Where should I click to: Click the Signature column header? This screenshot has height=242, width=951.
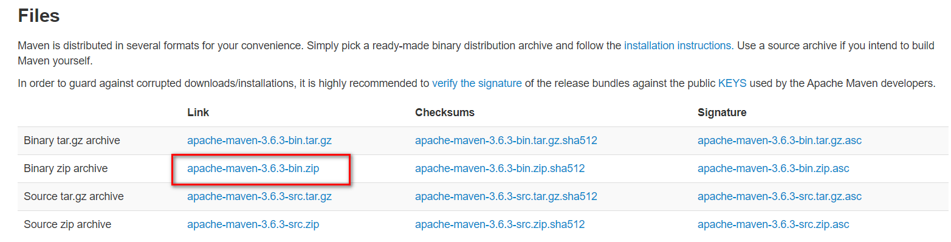[x=722, y=112]
